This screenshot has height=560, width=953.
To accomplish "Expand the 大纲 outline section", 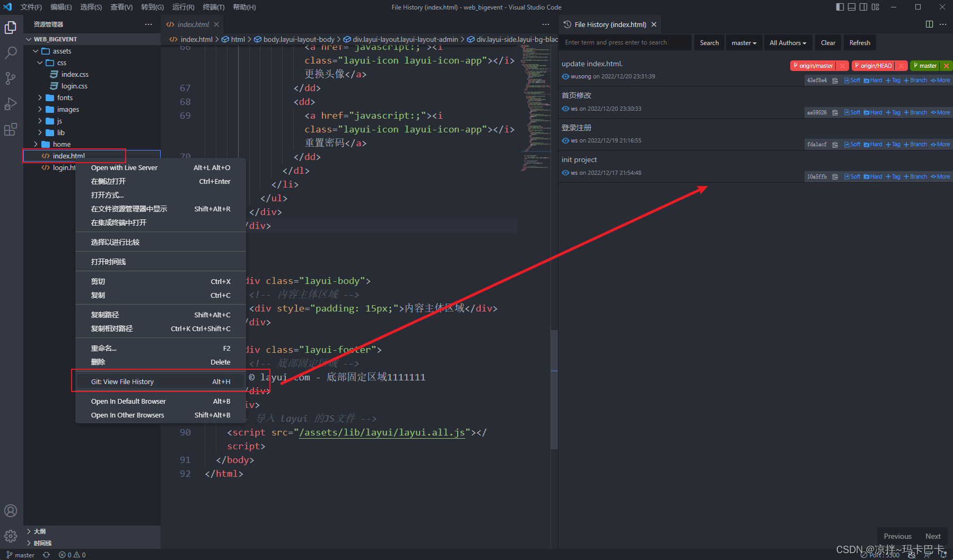I will 29,531.
